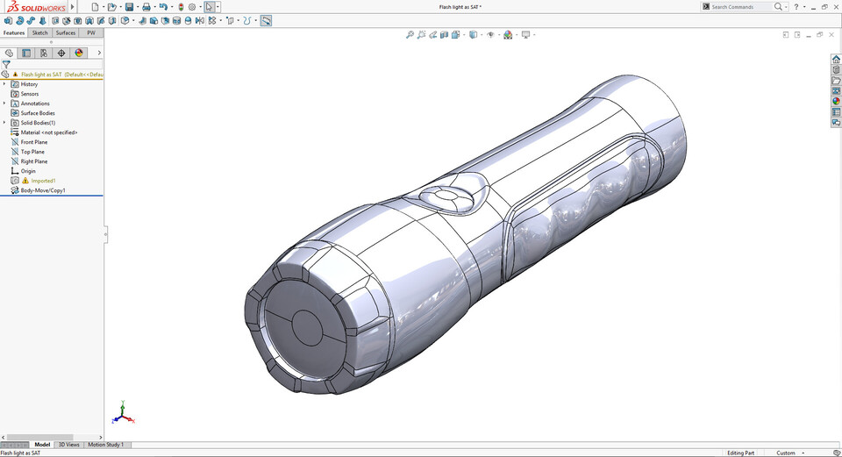The image size is (842, 457).
Task: Click the Print icon
Action: [x=146, y=7]
